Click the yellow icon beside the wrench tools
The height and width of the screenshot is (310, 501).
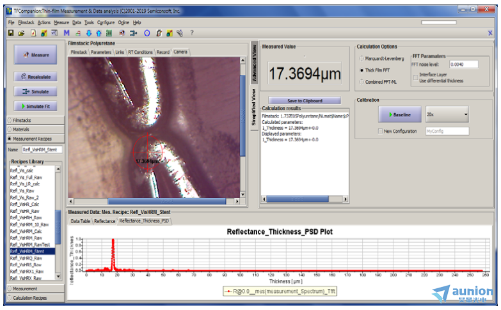[x=170, y=33]
